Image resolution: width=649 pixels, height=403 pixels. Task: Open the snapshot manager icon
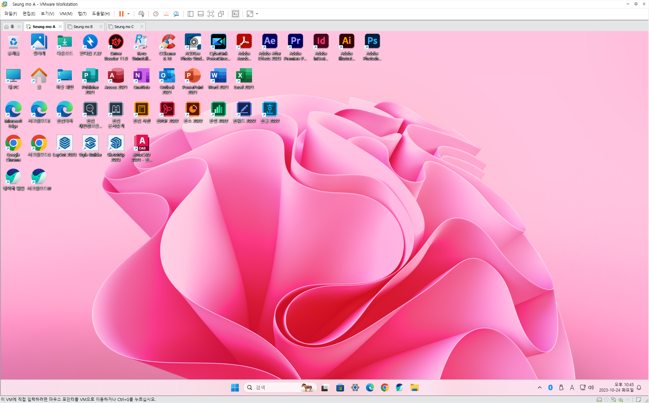click(176, 14)
